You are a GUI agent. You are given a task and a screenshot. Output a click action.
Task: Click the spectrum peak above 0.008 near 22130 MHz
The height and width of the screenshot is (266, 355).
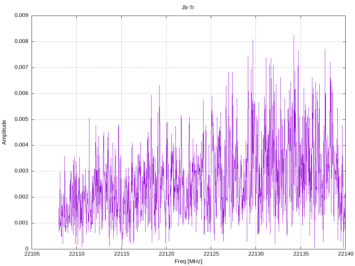tap(253, 40)
